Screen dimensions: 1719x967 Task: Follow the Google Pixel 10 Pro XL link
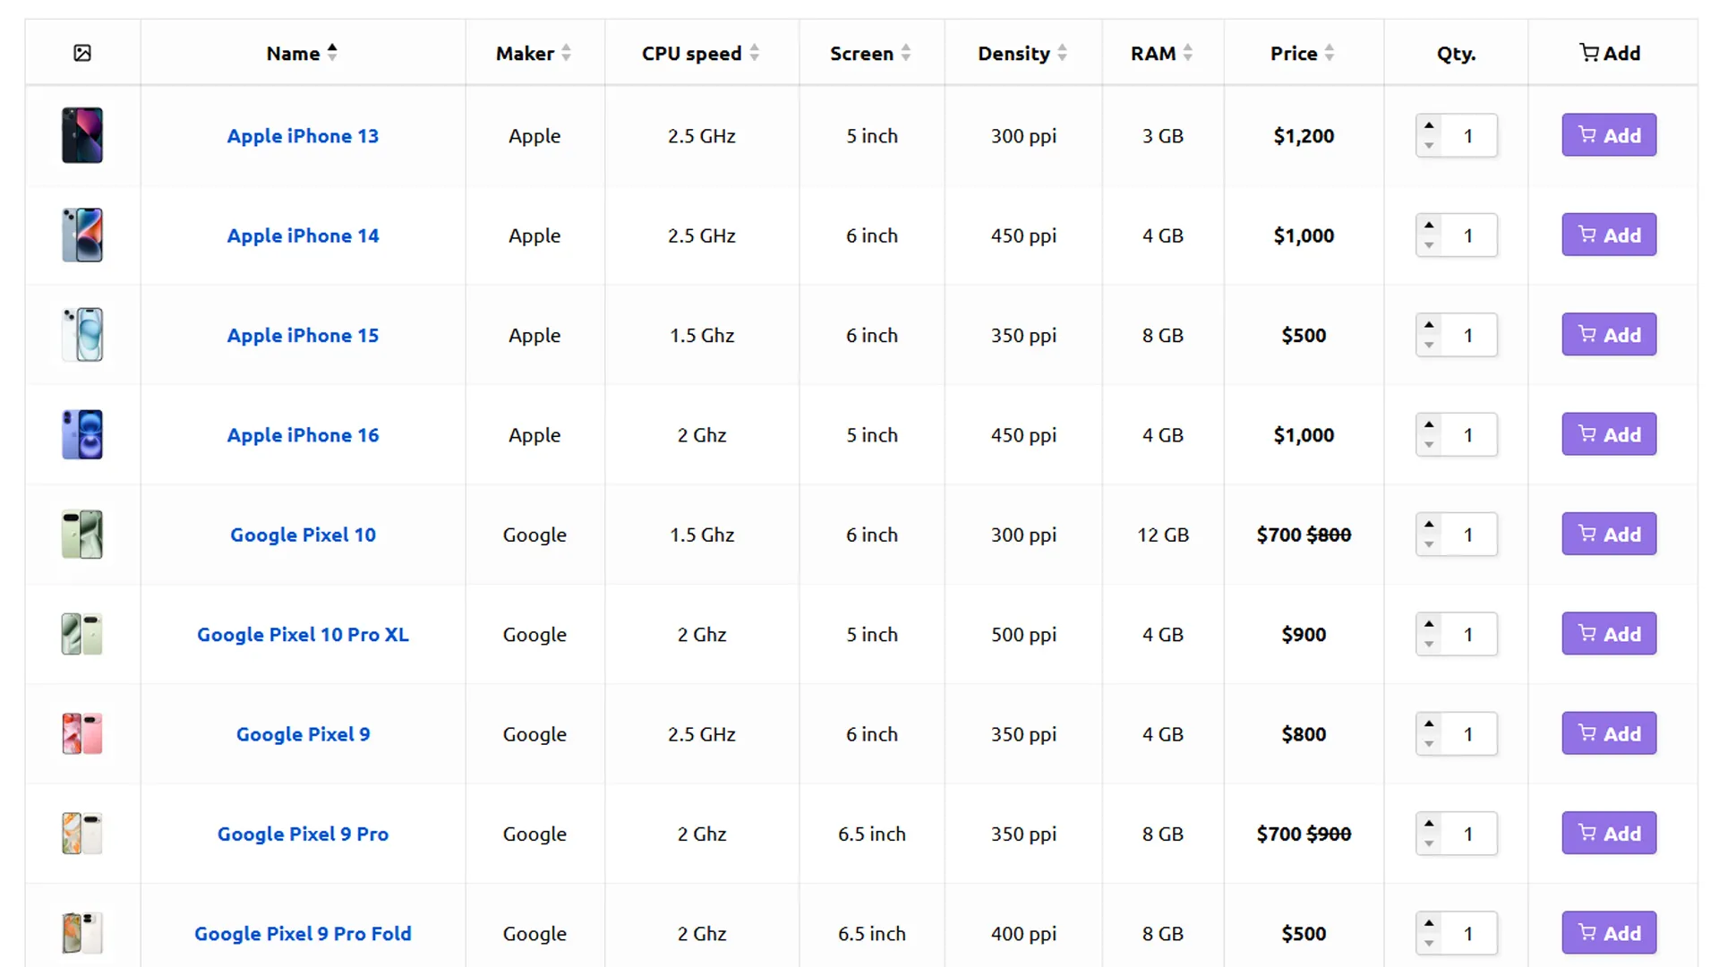[x=303, y=634]
